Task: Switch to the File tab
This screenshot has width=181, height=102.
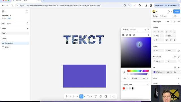Action: pyautogui.click(x=3, y=23)
